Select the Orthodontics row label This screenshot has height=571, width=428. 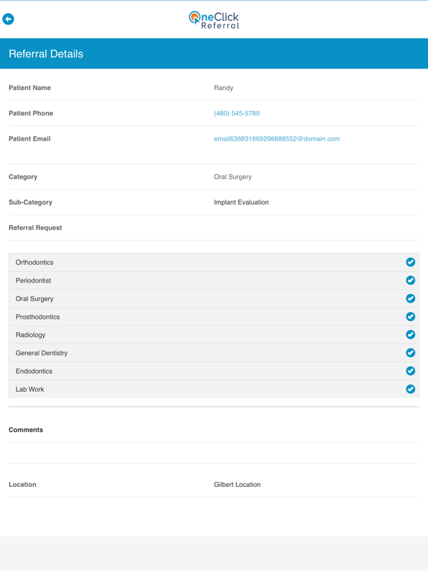pyautogui.click(x=34, y=262)
